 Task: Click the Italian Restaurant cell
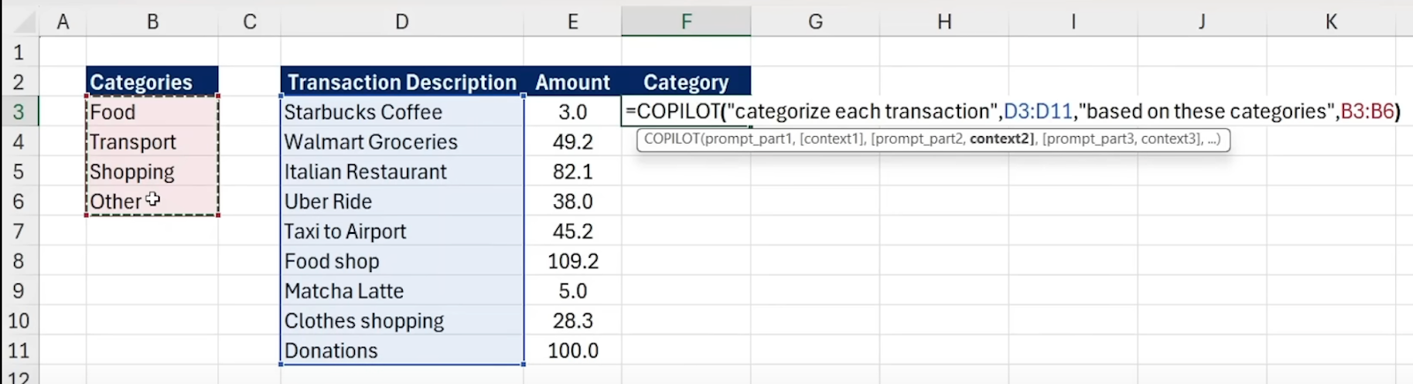pyautogui.click(x=402, y=172)
